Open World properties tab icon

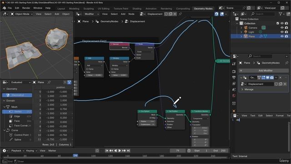pos(234,96)
